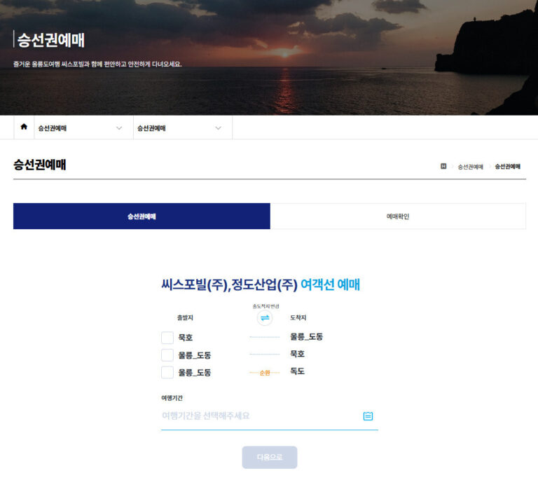The width and height of the screenshot is (538, 487).
Task: Expand the second 승선권예매 navigation dropdown
Action: click(183, 128)
